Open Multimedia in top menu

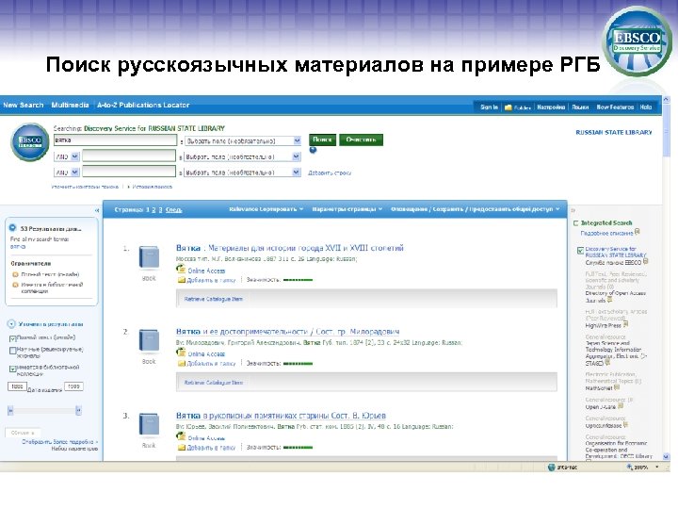tap(70, 105)
